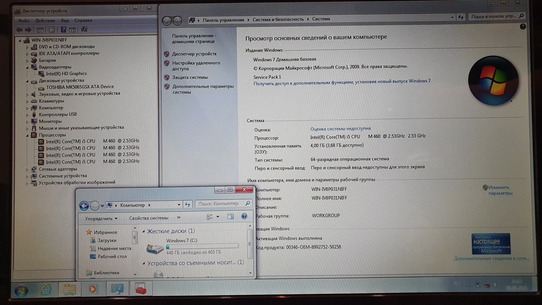
Task: Click the Защита системы link
Action: [x=190, y=77]
